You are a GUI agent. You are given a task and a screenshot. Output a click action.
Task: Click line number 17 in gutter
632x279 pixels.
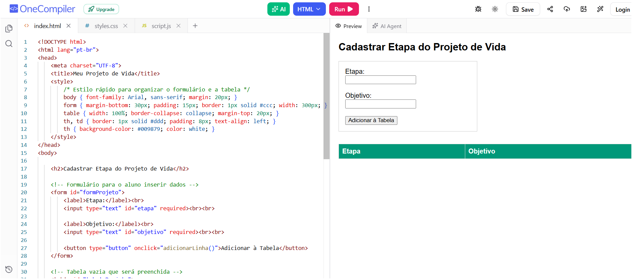[24, 169]
